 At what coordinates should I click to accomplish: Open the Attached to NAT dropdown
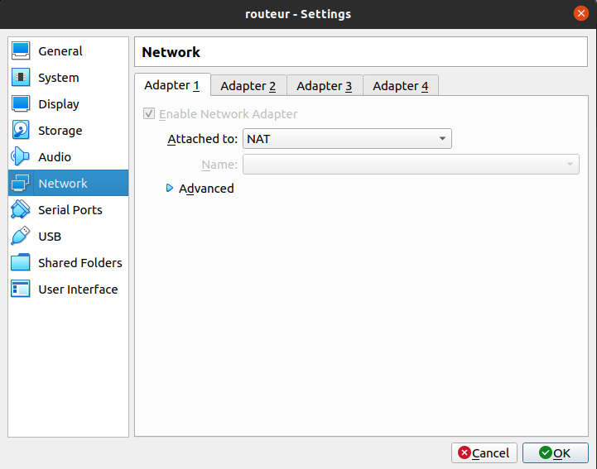[x=347, y=139]
